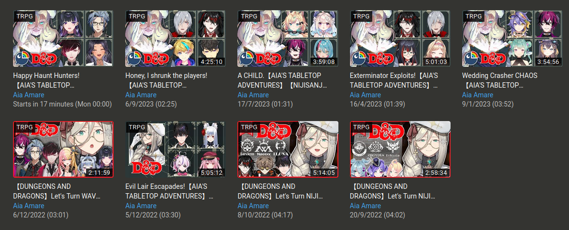
Task: Open Evil Lair Escapades thumbnail image
Action: 175,149
